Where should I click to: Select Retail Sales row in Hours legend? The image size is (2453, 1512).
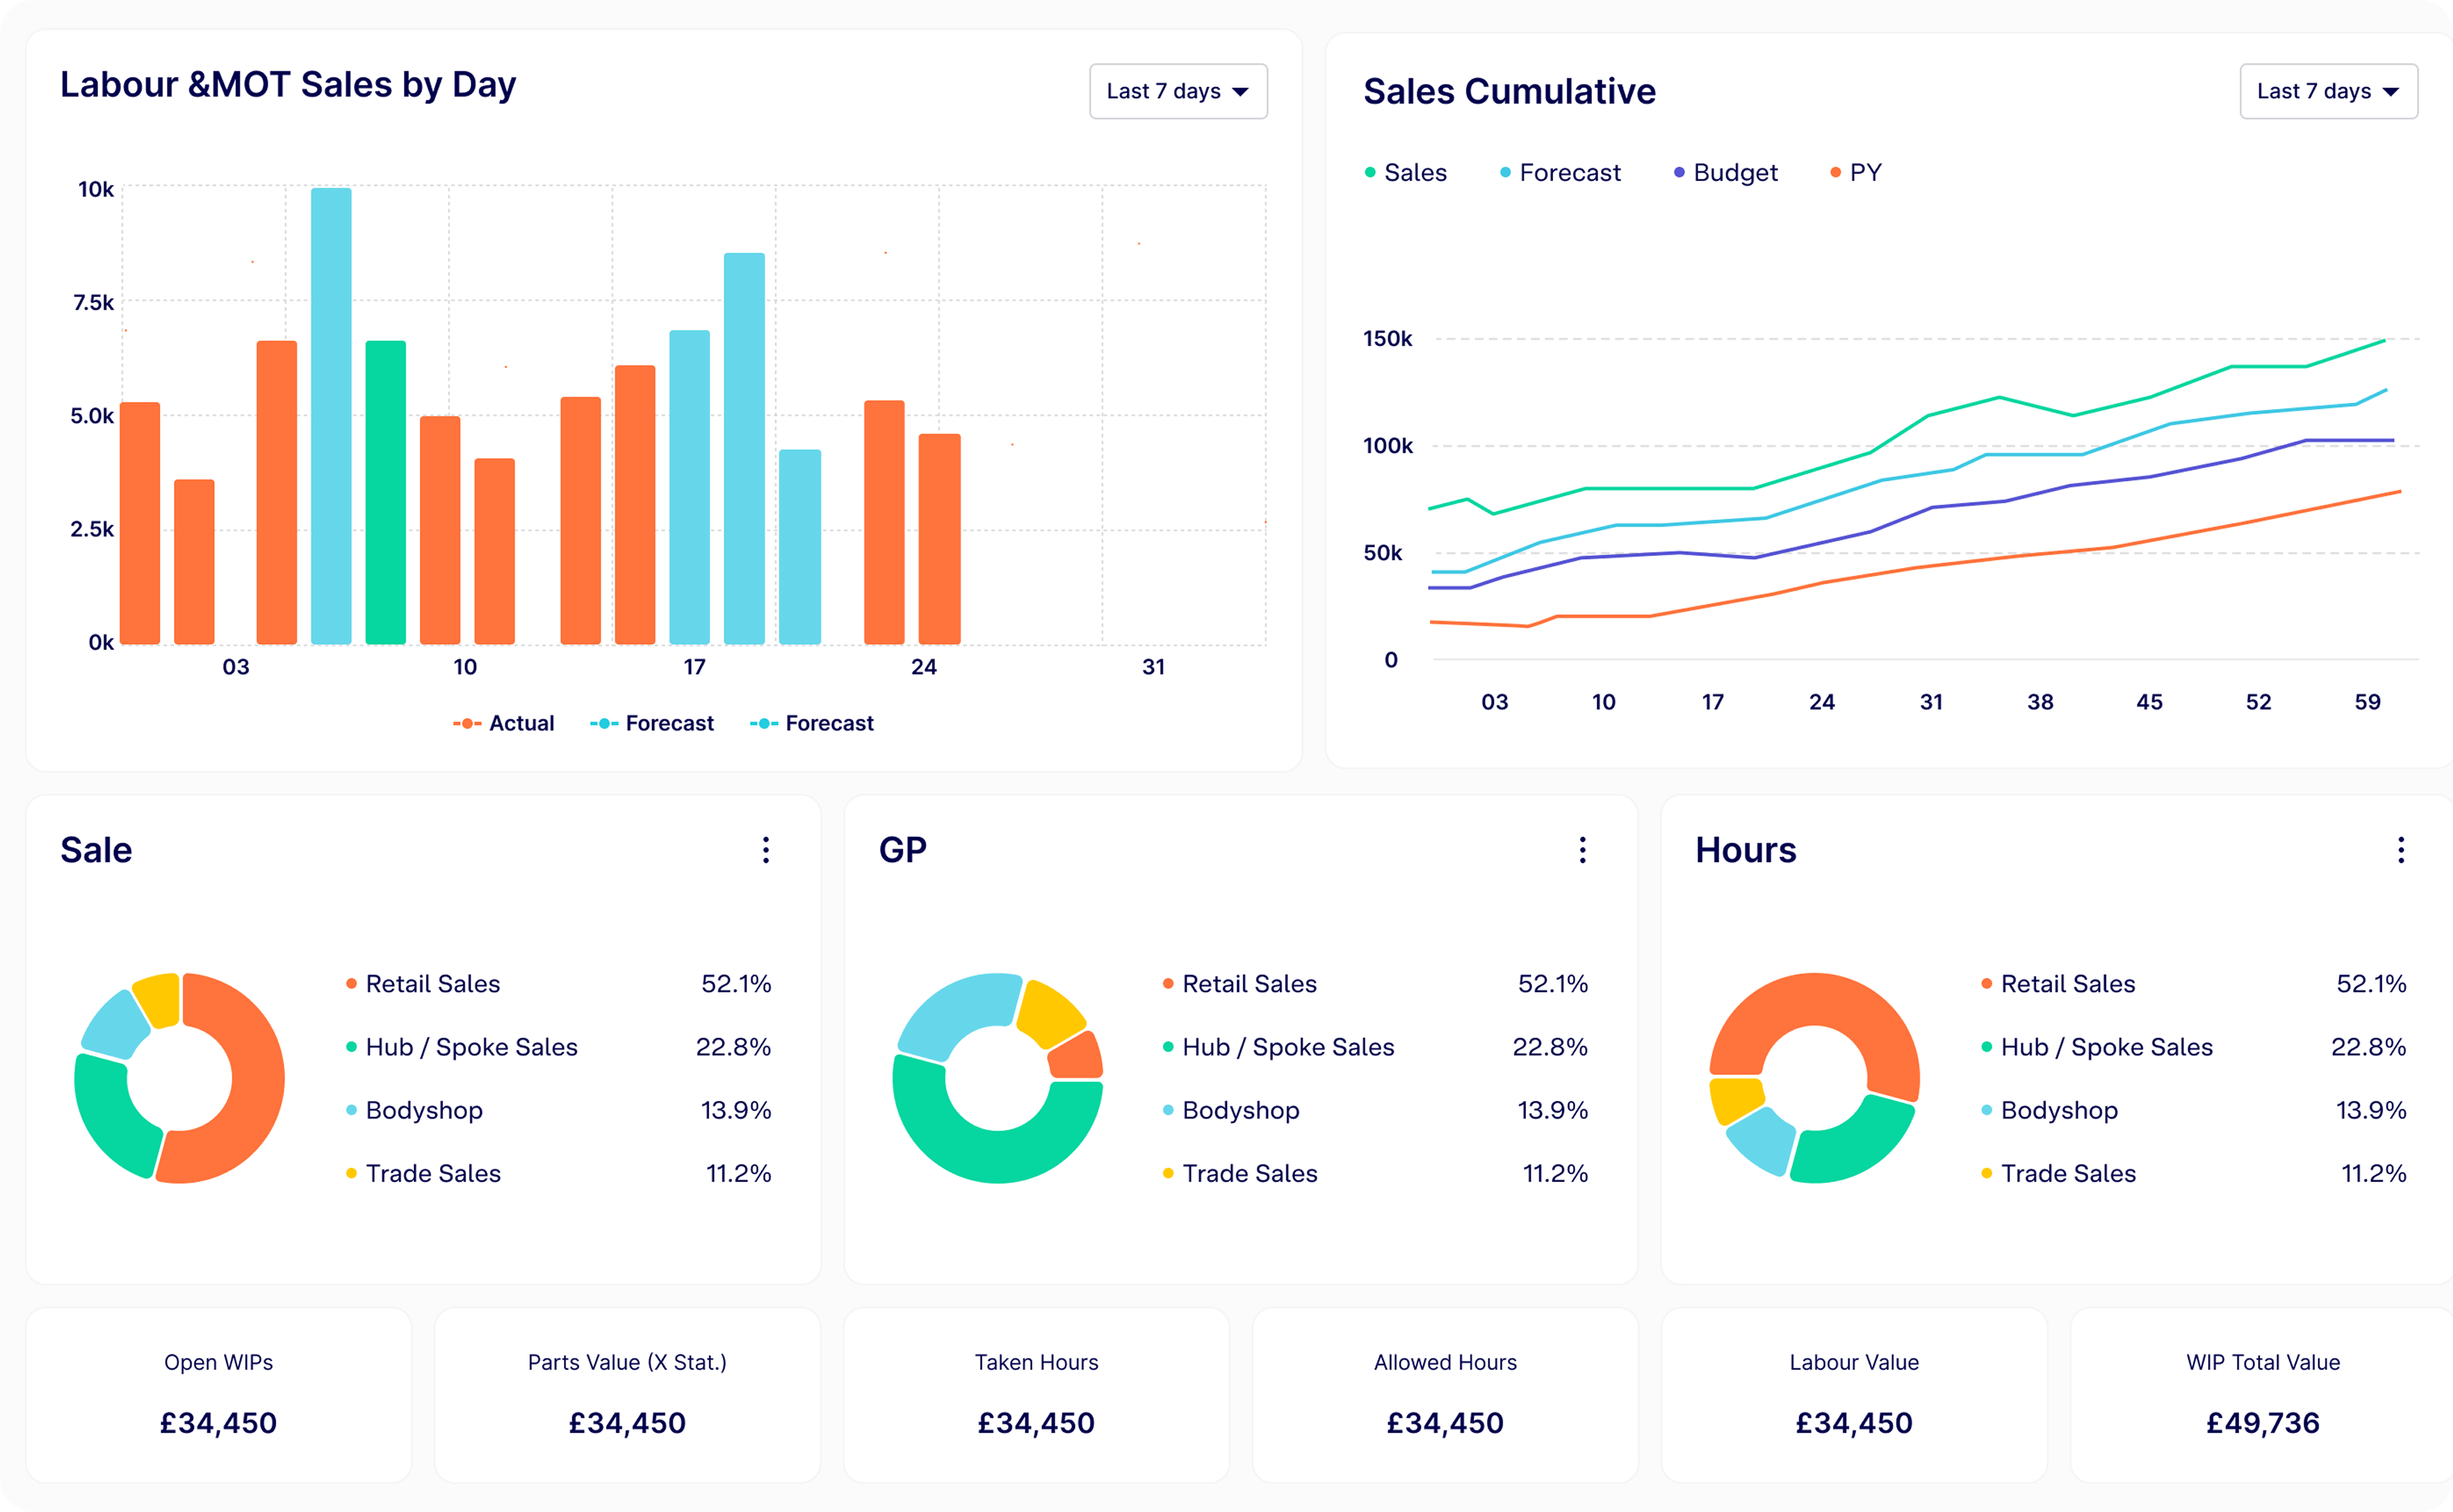tap(2067, 984)
